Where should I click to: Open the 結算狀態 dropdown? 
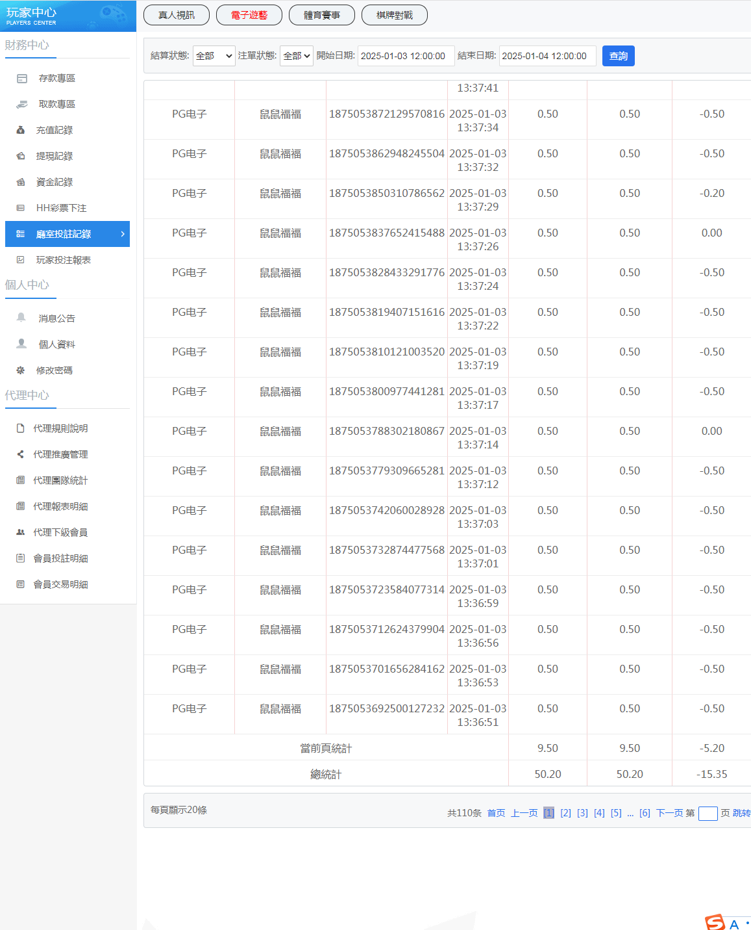click(x=214, y=56)
